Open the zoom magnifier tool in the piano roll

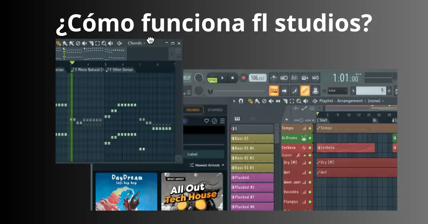coord(103,43)
